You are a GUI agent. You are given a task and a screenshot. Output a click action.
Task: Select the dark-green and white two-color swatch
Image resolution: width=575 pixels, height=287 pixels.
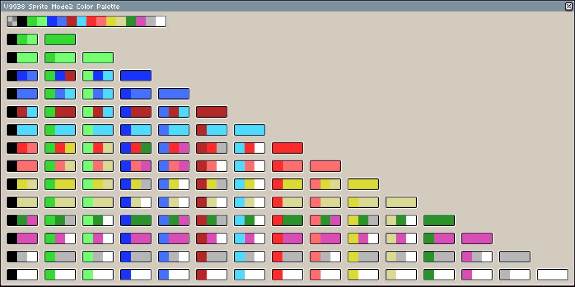tap(438, 276)
